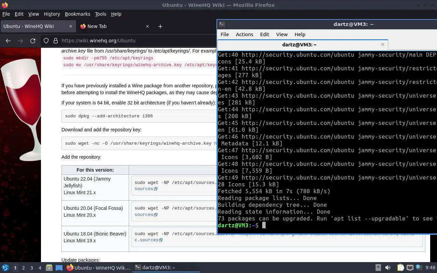Close the dartz@VM3 terminal tab
Viewport: 437px width, 273px height.
tap(383, 44)
